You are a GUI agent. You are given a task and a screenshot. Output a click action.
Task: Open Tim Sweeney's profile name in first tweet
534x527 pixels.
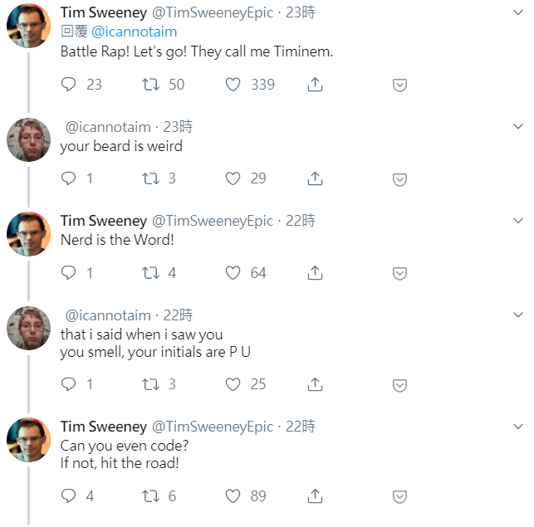(104, 13)
